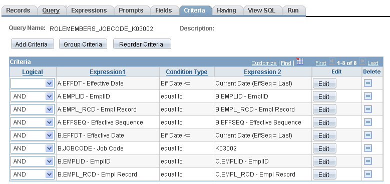Edit the B.JOBCODE criteria row

click(x=324, y=148)
